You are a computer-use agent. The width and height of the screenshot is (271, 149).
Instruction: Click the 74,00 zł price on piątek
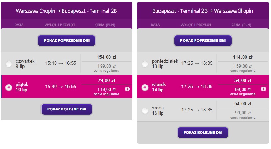coord(107,80)
